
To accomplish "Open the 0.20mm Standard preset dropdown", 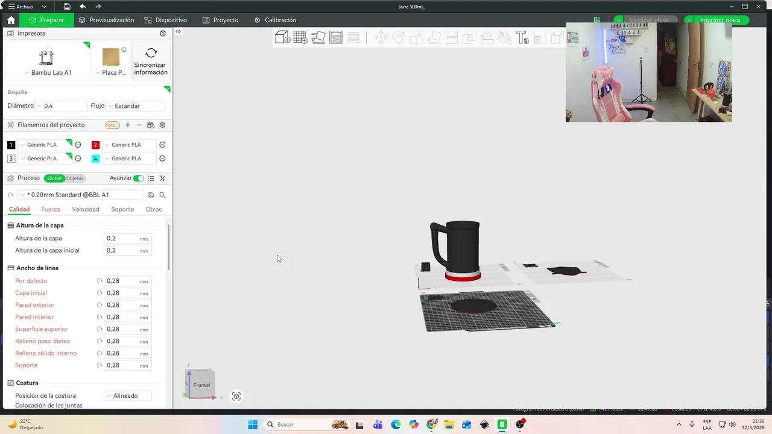I will tap(80, 195).
